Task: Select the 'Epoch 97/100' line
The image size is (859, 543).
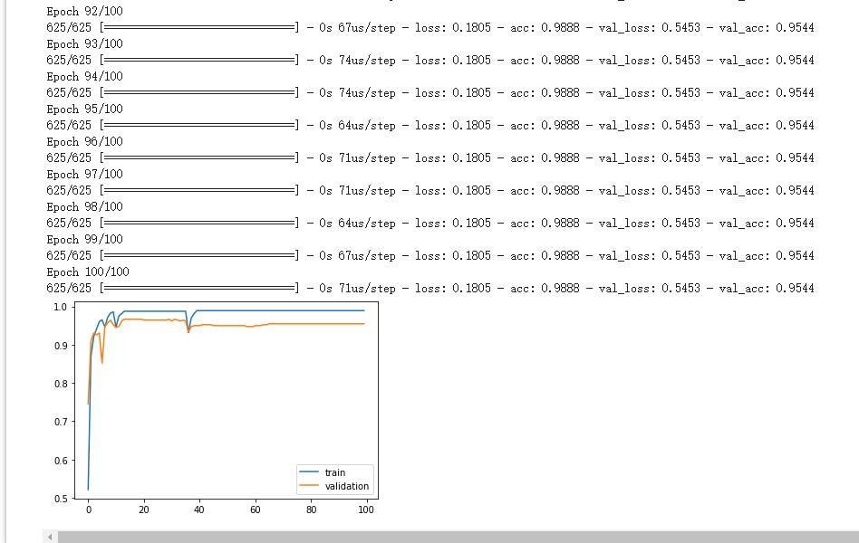Action: coord(85,174)
